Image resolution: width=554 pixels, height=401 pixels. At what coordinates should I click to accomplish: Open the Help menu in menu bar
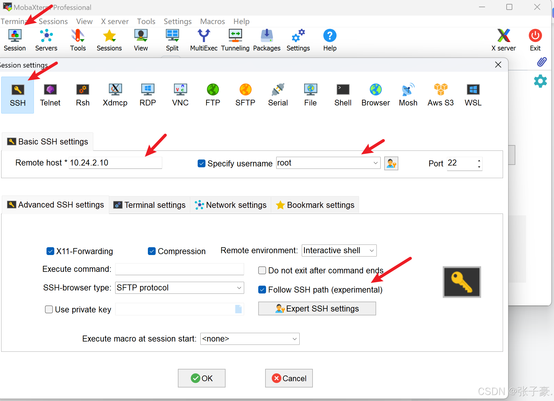(x=241, y=21)
